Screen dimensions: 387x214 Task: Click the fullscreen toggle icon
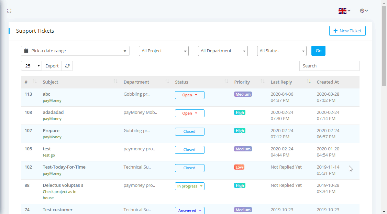9,11
